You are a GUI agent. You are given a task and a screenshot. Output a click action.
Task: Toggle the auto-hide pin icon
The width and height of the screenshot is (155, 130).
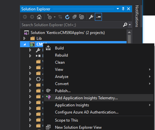click(x=123, y=9)
